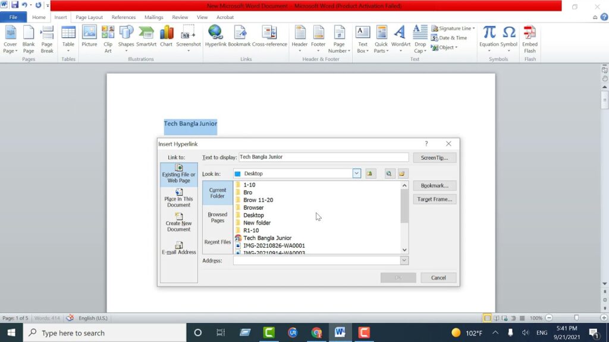This screenshot has width=609, height=342.
Task: Select Place in This Document
Action: [x=178, y=198]
